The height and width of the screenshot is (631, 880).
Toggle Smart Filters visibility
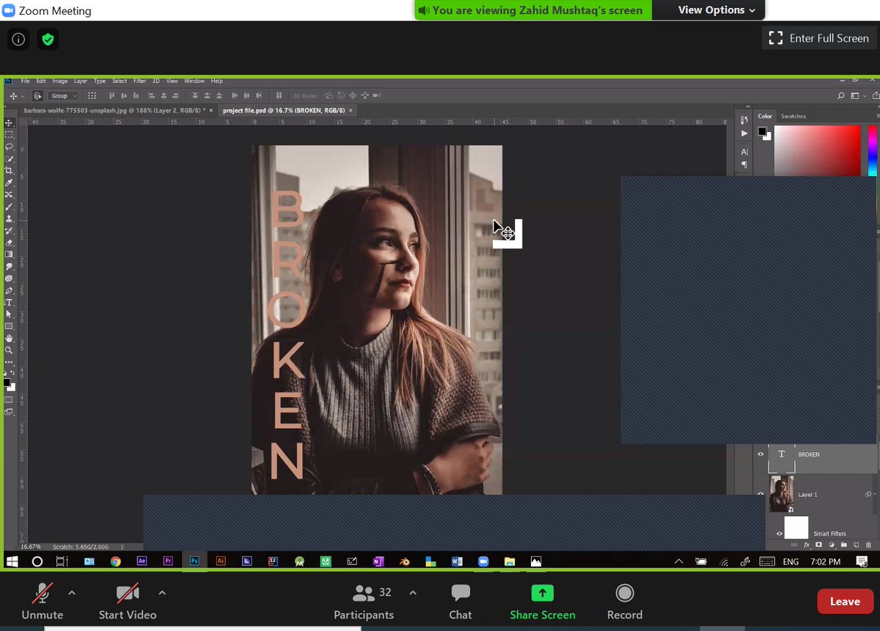[779, 534]
